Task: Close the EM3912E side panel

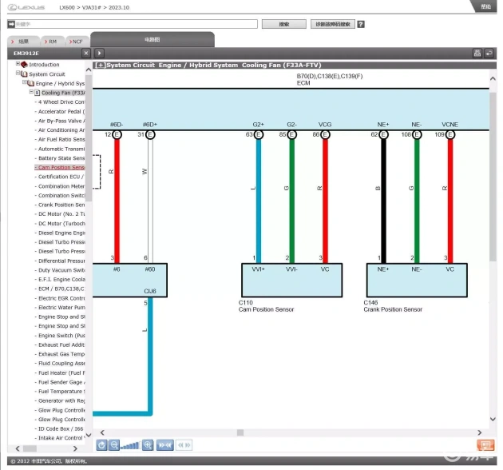Action: (86, 54)
